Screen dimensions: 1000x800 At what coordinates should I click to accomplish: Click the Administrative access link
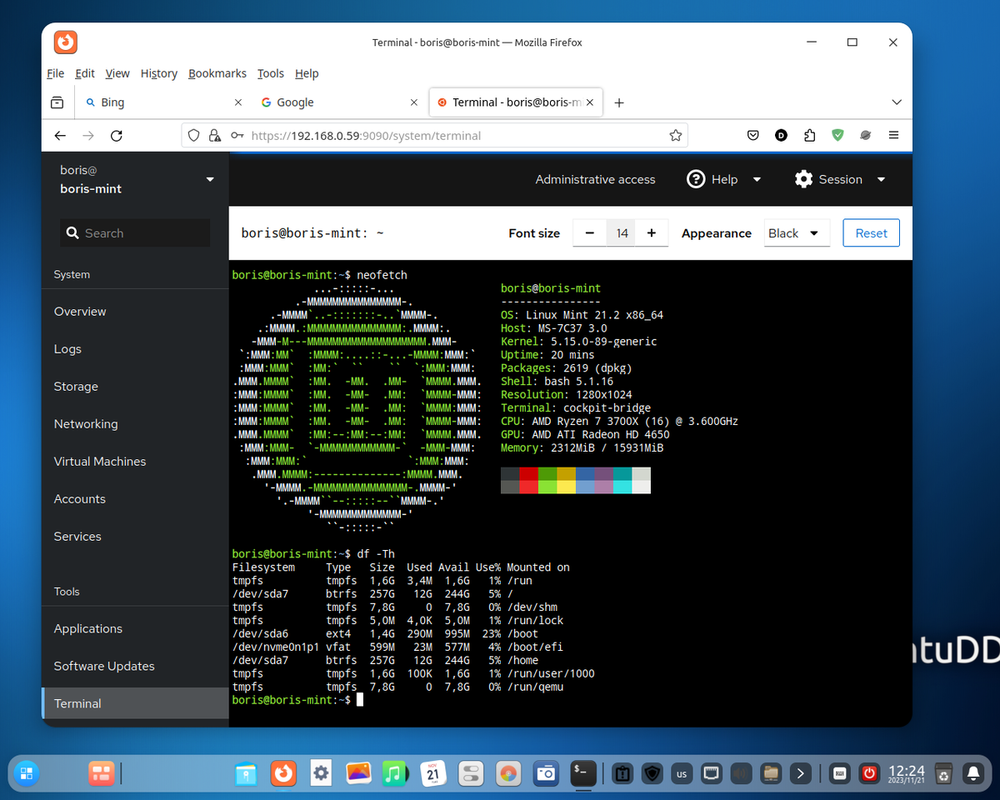pos(595,179)
